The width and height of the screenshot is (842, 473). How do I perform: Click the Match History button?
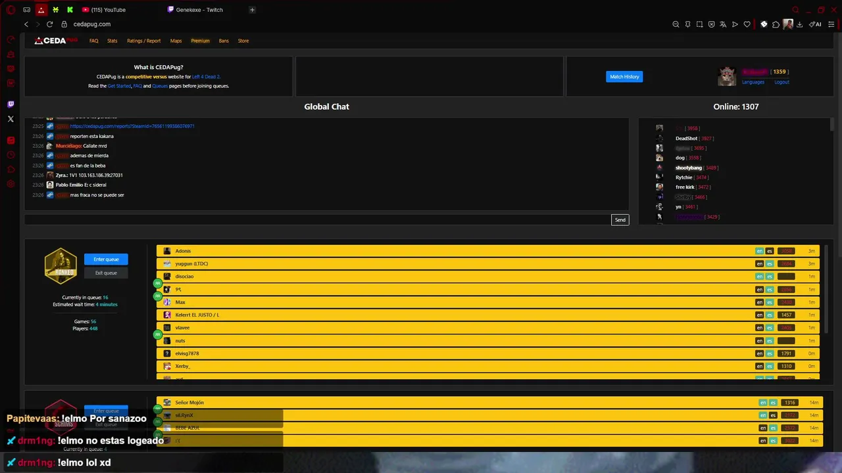[x=624, y=77]
